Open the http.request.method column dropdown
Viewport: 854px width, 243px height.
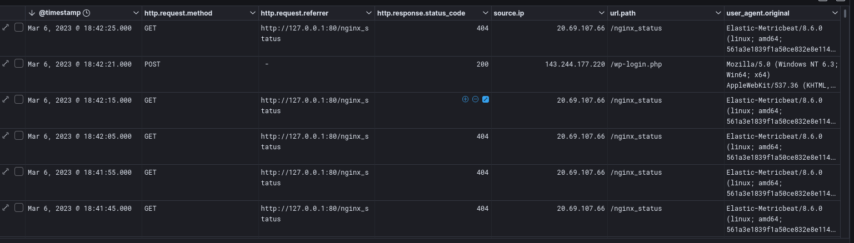[252, 13]
